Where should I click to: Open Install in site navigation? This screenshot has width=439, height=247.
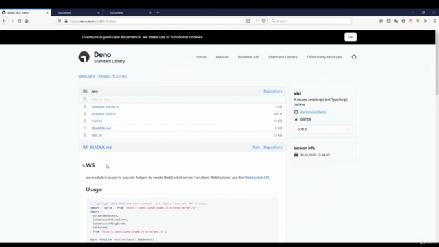[x=201, y=57]
